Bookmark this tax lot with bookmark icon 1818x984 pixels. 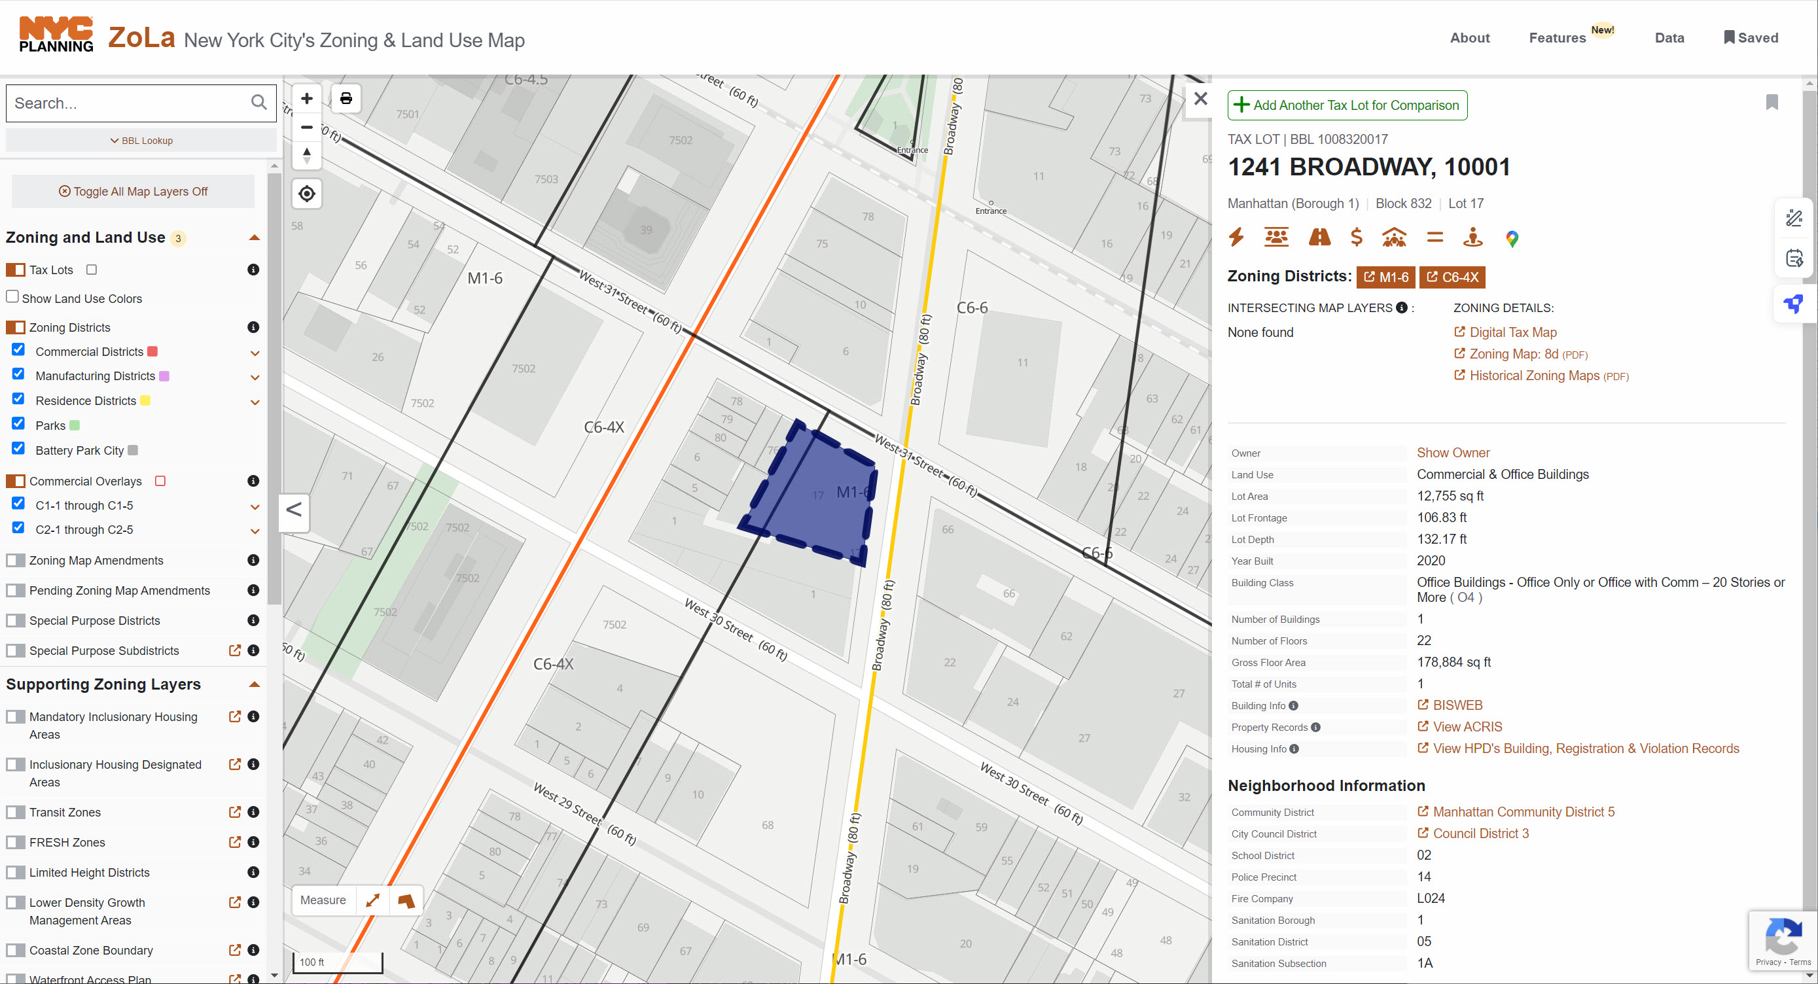coord(1772,103)
